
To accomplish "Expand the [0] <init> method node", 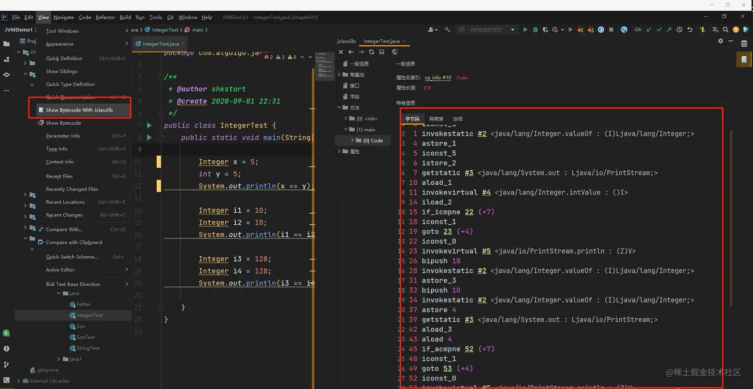I will pyautogui.click(x=346, y=119).
